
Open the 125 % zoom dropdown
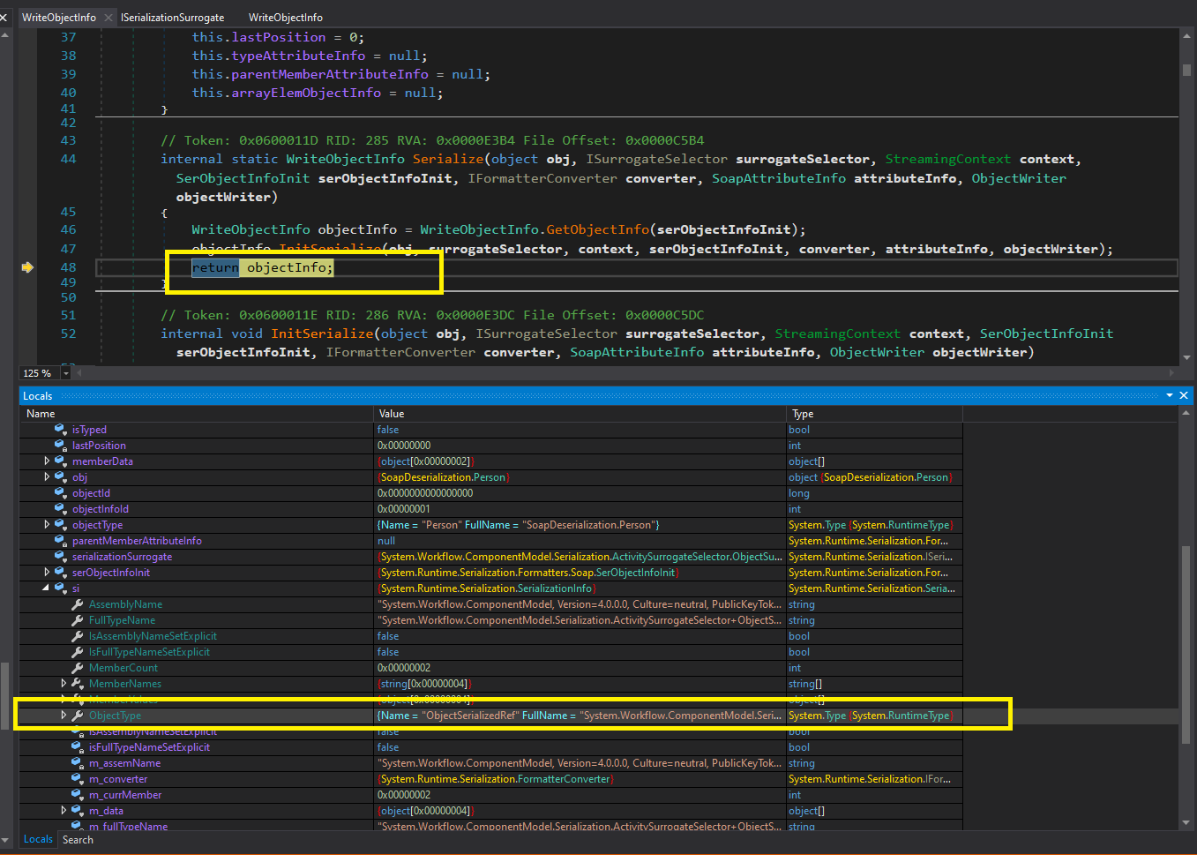click(65, 373)
